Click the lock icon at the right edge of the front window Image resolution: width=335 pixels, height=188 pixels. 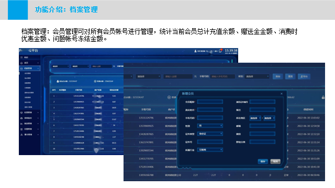coord(323,98)
